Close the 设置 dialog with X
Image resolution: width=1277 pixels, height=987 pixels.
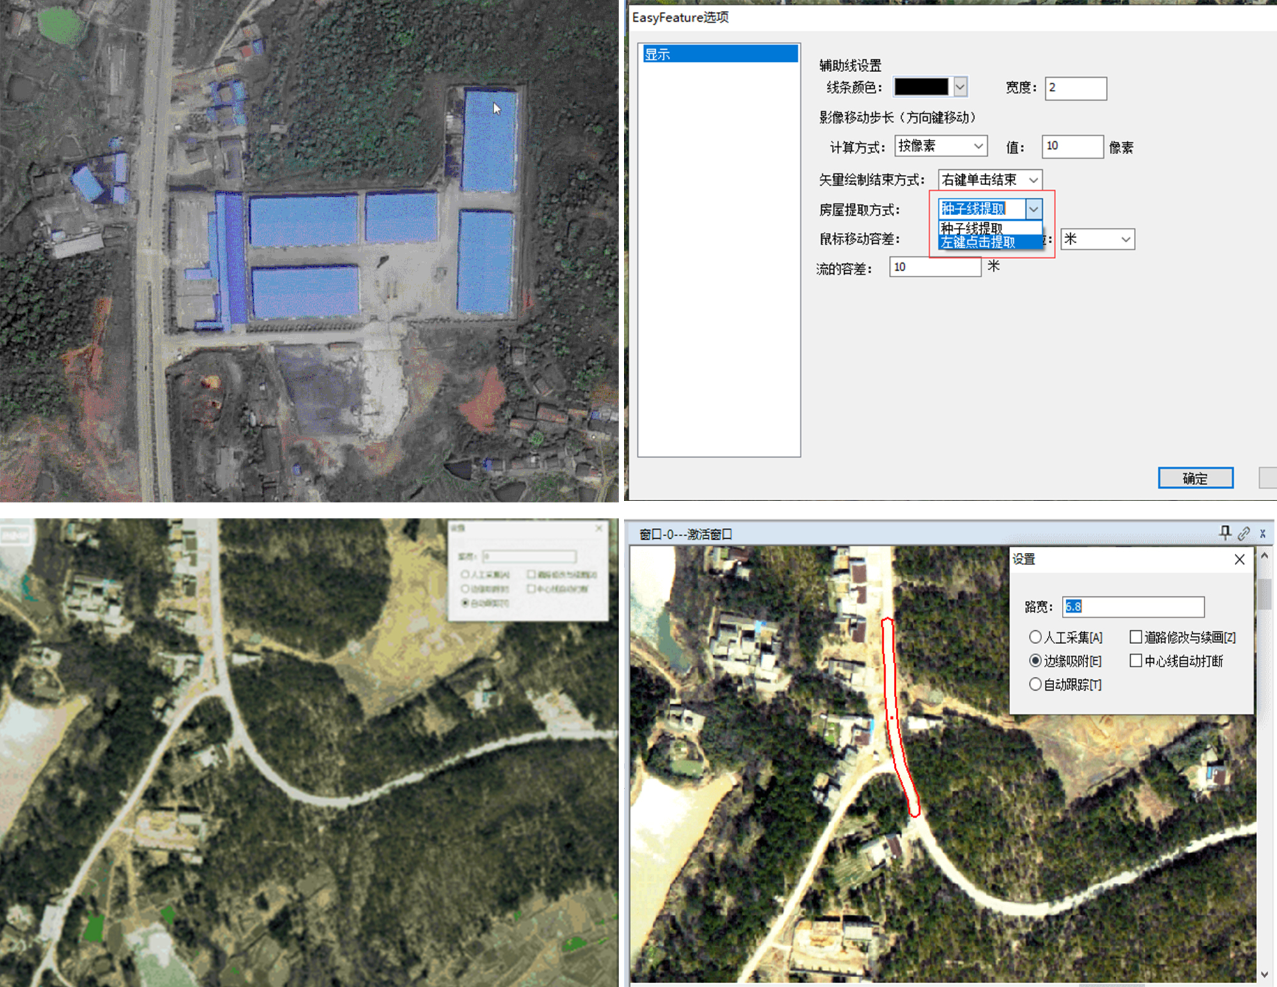[x=1239, y=559]
